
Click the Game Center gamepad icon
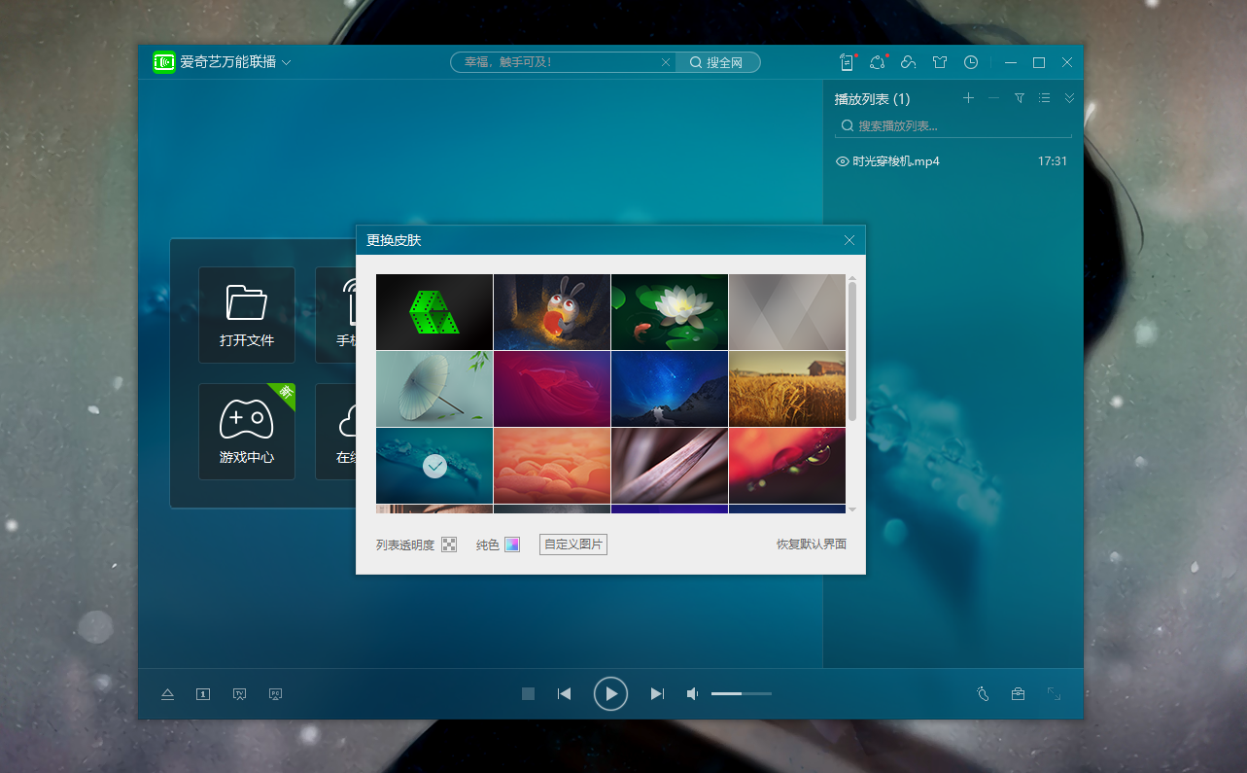point(247,418)
